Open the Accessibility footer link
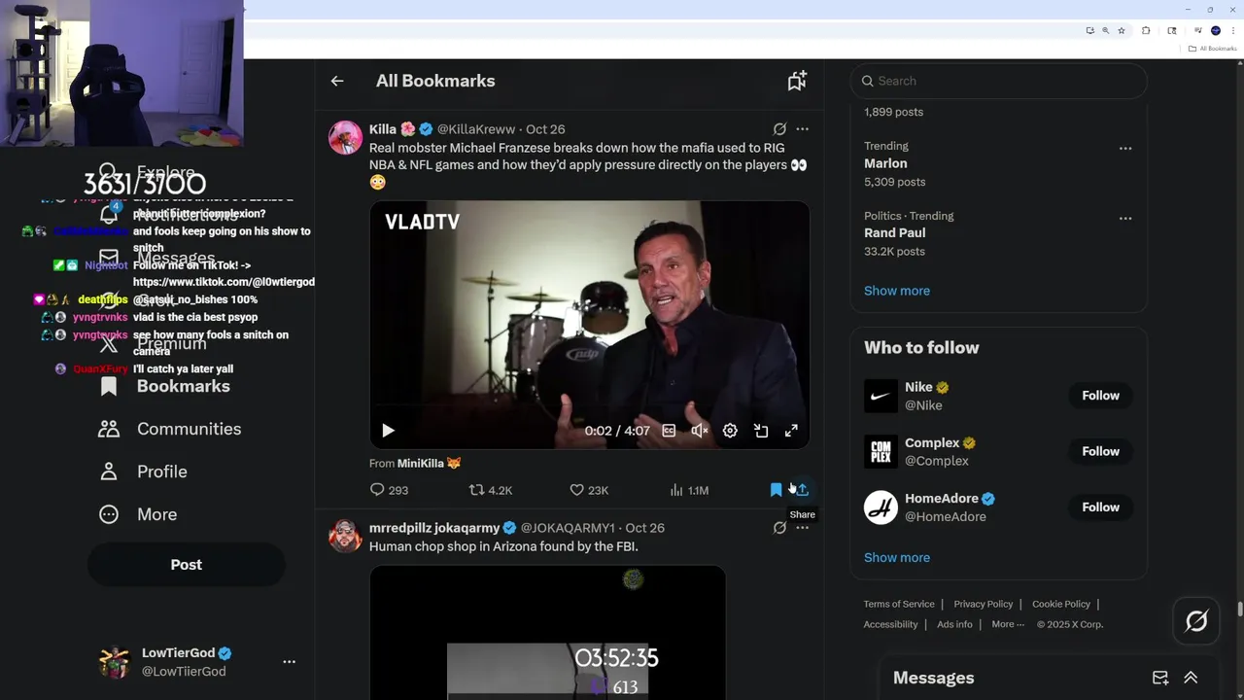 (890, 624)
